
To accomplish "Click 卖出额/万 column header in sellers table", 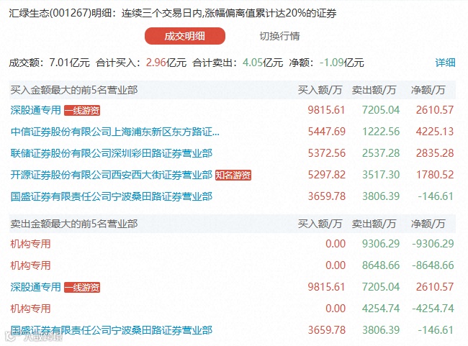I will 374,224.
